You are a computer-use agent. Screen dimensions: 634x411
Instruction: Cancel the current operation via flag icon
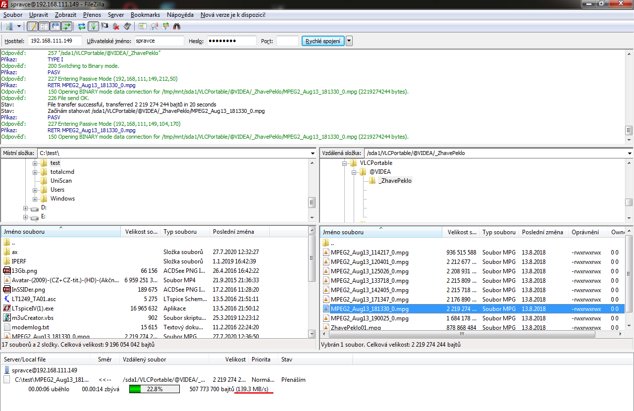(105, 26)
